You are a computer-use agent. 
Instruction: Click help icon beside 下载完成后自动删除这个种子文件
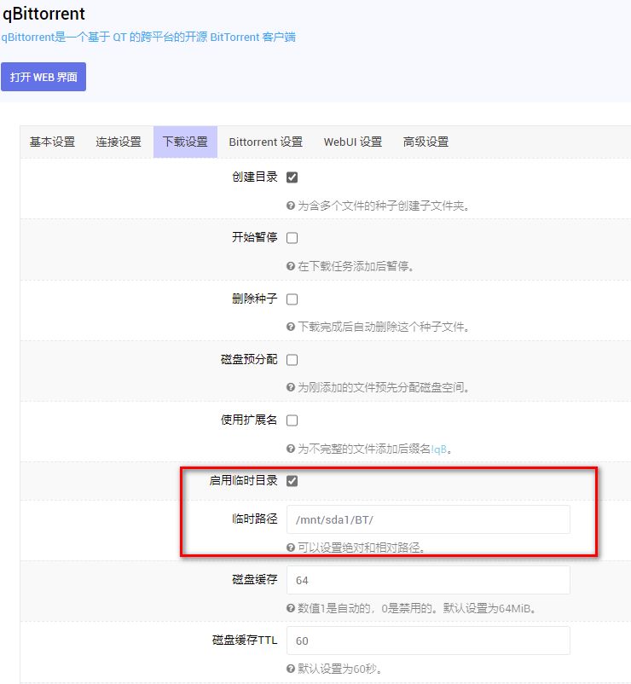(x=291, y=327)
